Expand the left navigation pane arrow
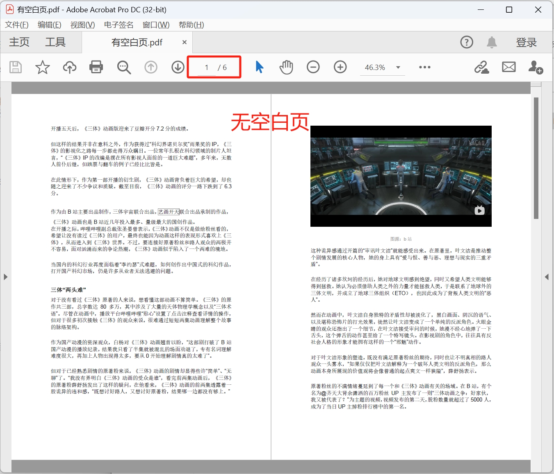This screenshot has width=554, height=474. [6, 277]
